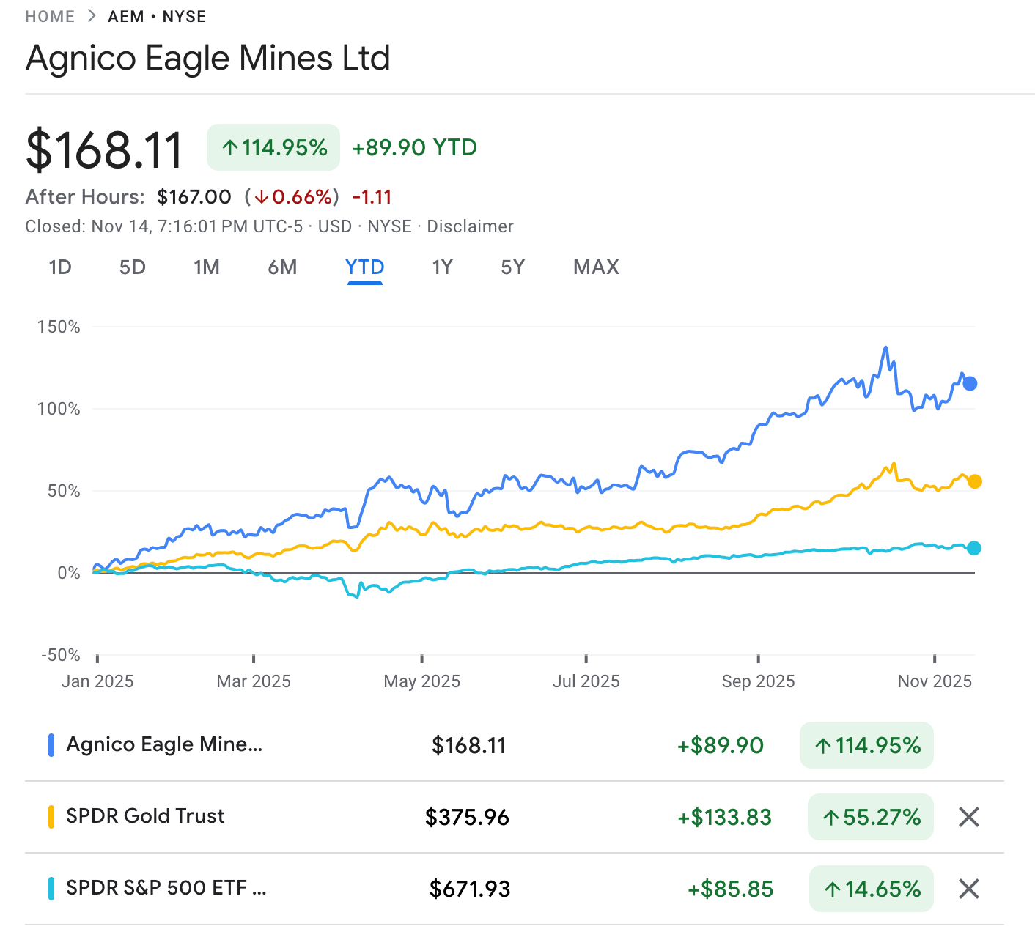
Task: Click the 100% y-axis label
Action: pos(59,409)
